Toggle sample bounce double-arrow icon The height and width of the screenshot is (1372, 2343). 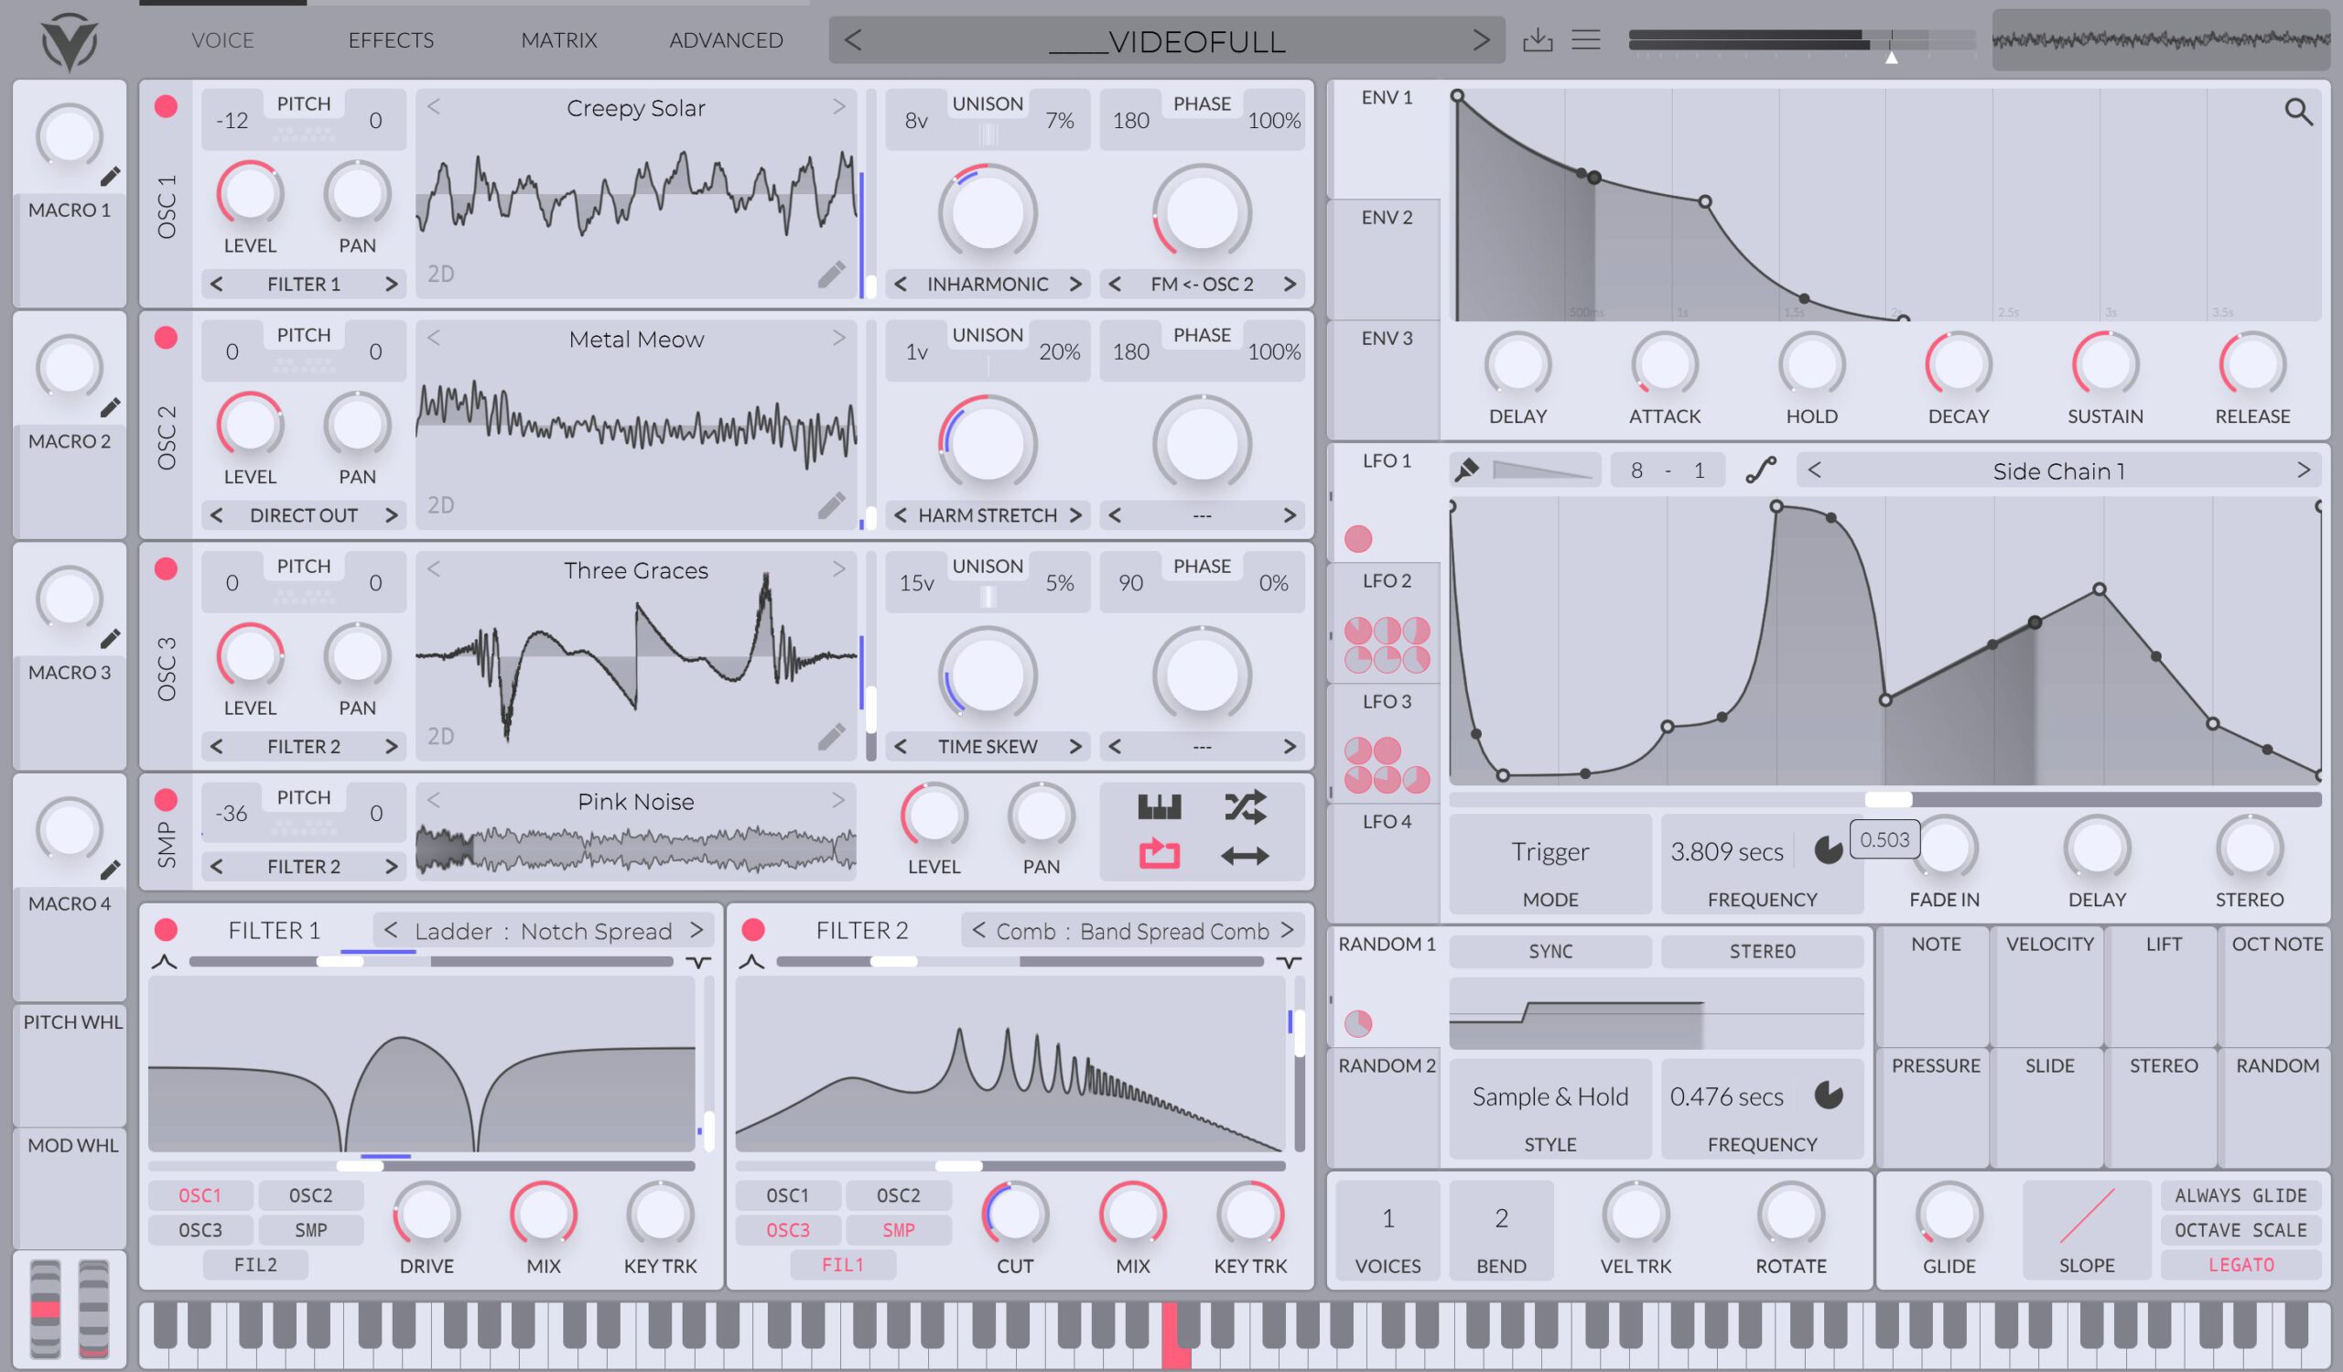pos(1245,855)
